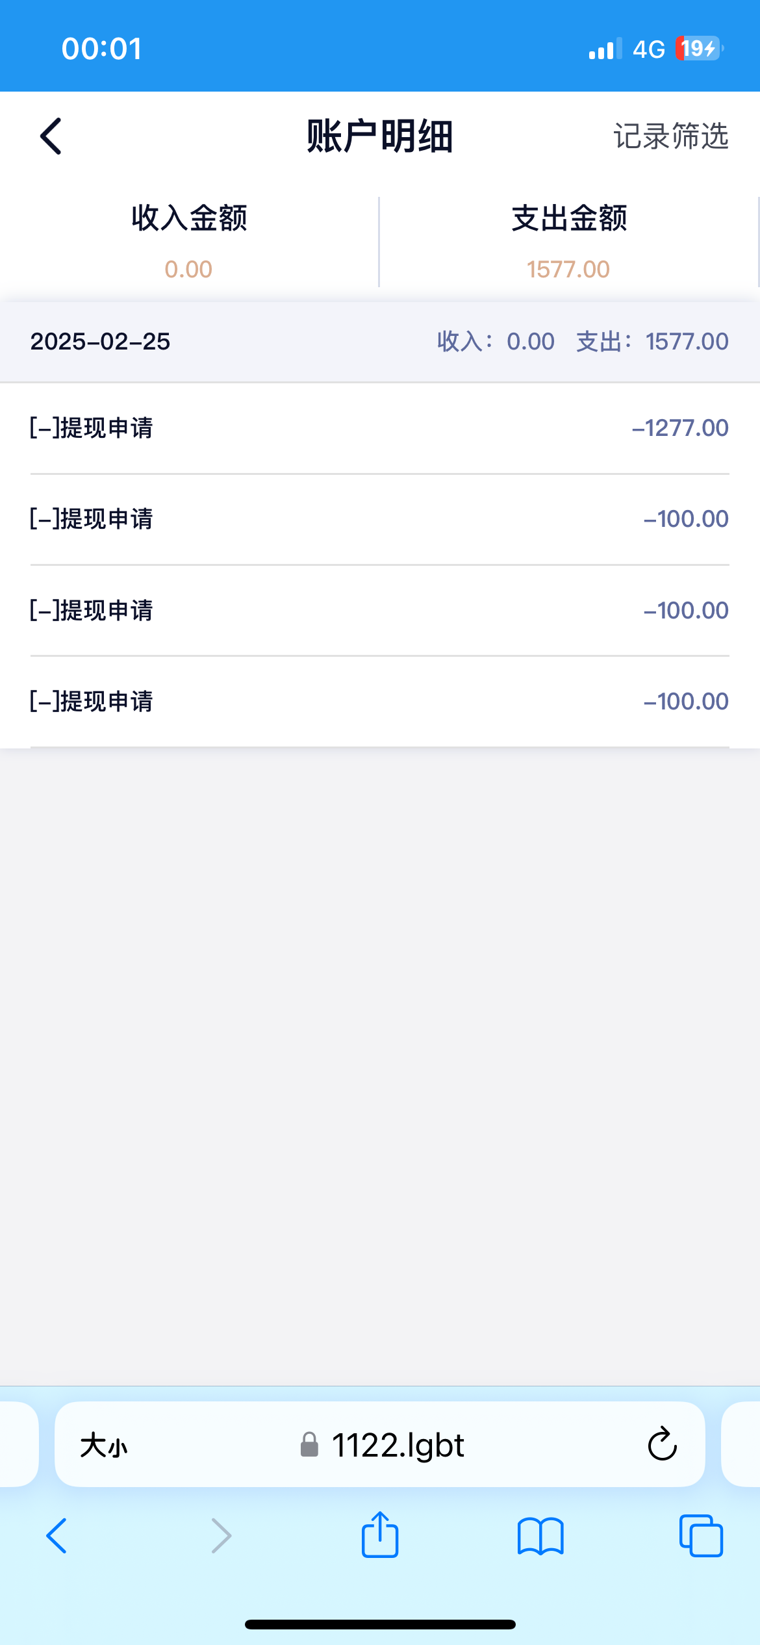The height and width of the screenshot is (1645, 760).
Task: Tap the 2025-02-25 date header
Action: pyautogui.click(x=101, y=342)
